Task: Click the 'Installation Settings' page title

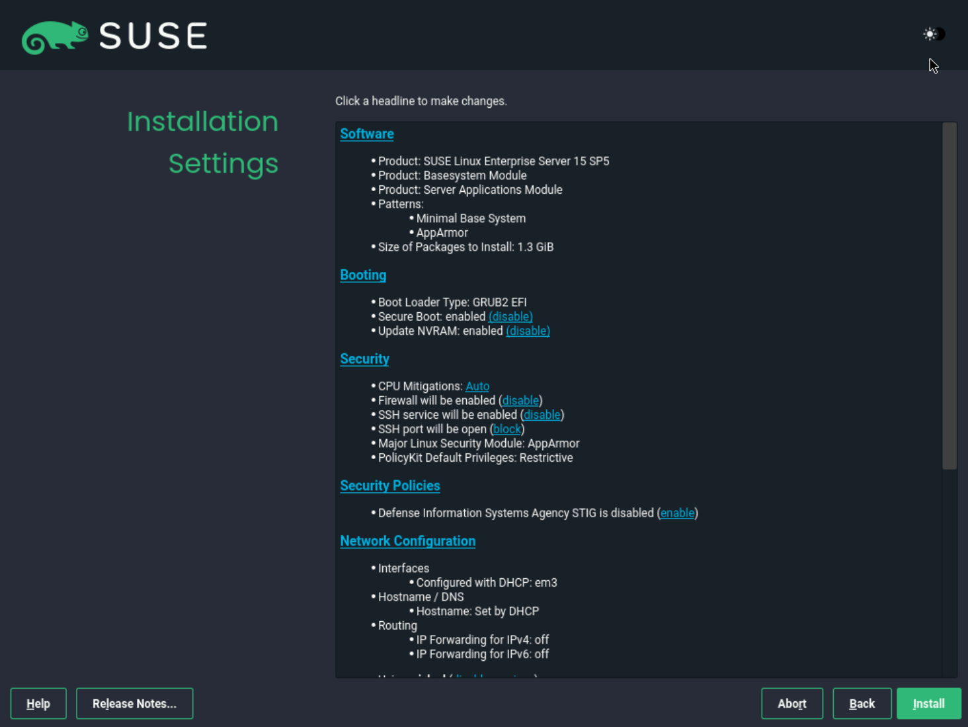Action: coord(203,142)
